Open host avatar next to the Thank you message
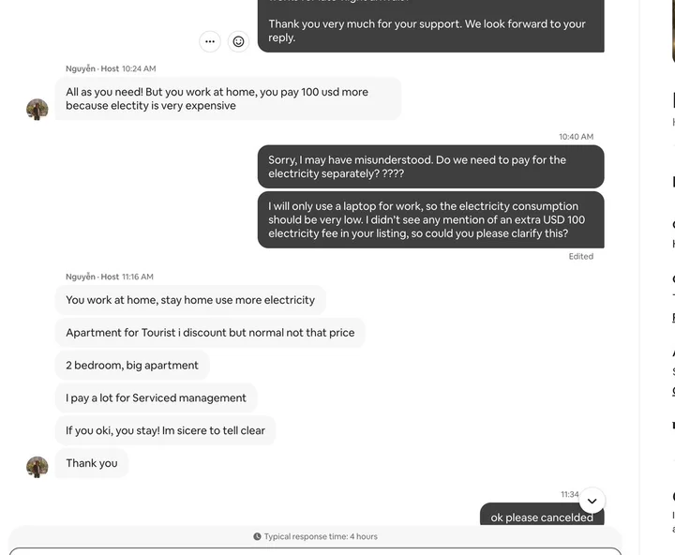 point(37,467)
